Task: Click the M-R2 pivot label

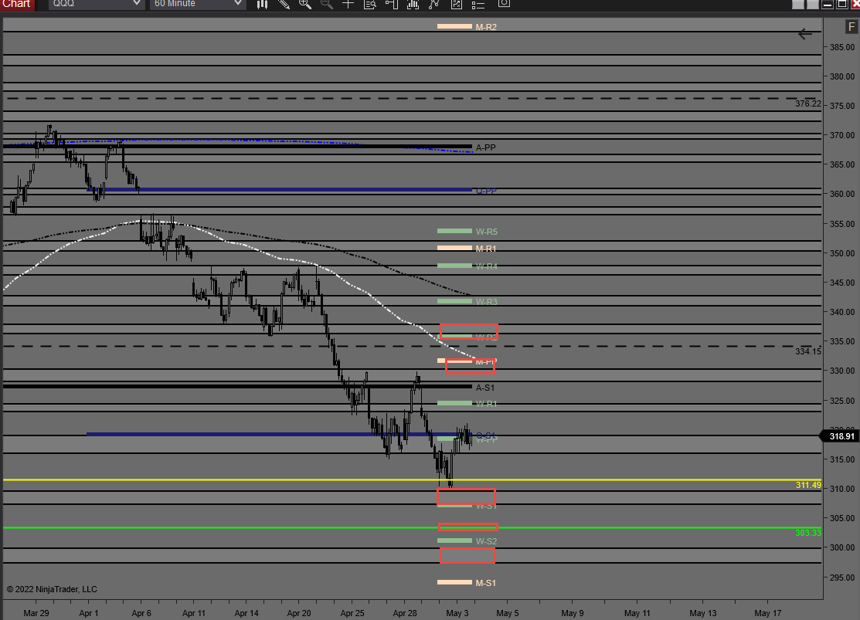Action: click(486, 27)
